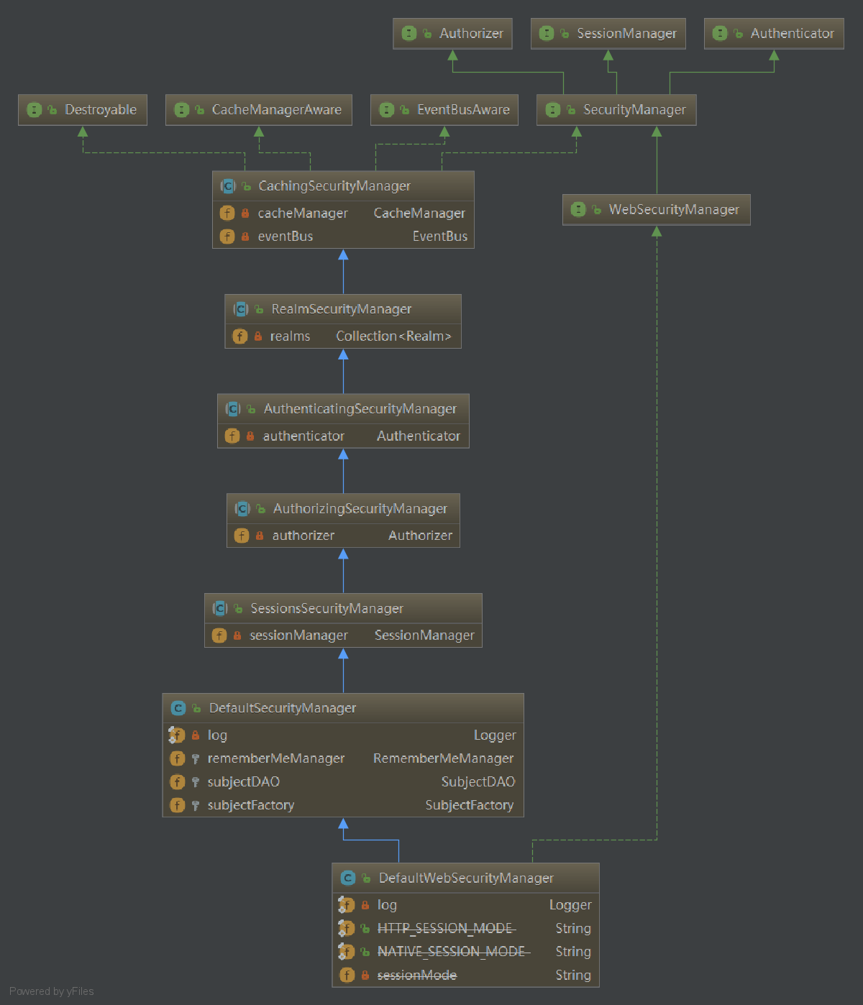Click the field icon beside authenticator
The width and height of the screenshot is (863, 1005).
(x=232, y=436)
